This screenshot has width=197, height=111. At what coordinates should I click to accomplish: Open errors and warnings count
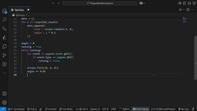pyautogui.click(x=32, y=109)
